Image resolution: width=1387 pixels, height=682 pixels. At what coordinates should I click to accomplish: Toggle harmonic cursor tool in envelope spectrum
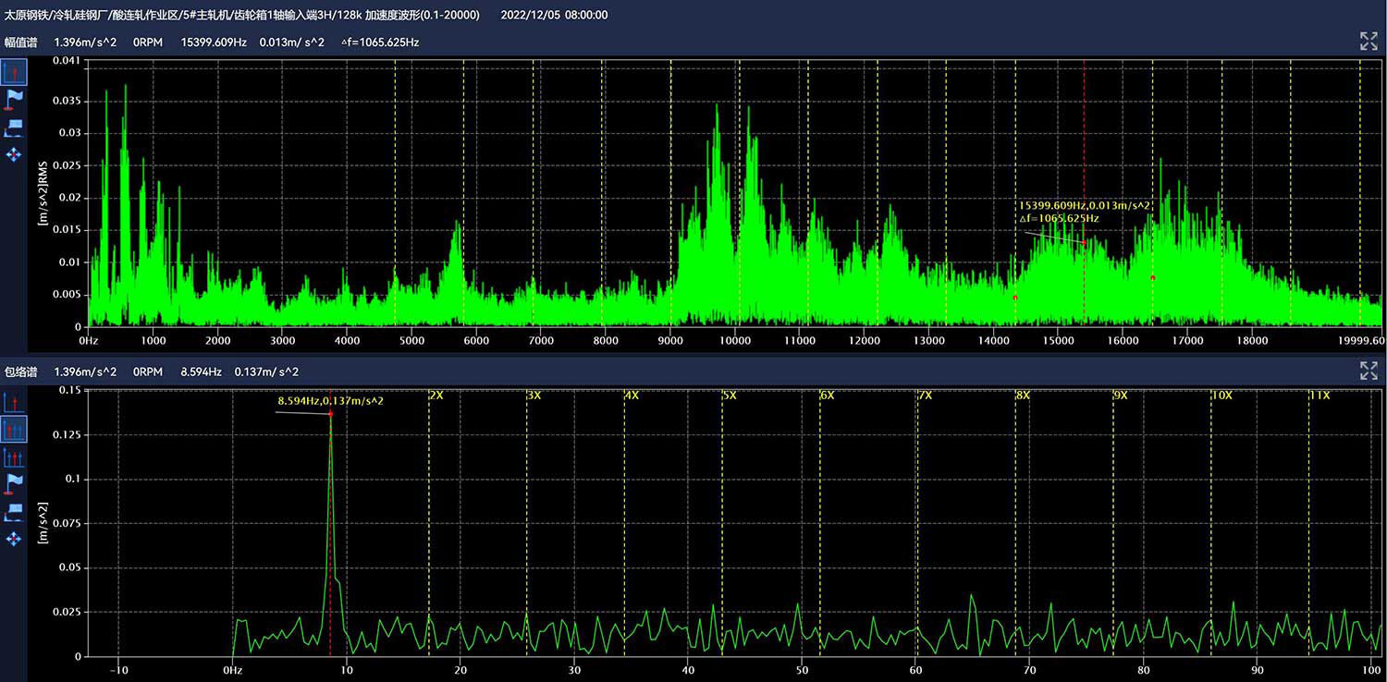(x=14, y=429)
